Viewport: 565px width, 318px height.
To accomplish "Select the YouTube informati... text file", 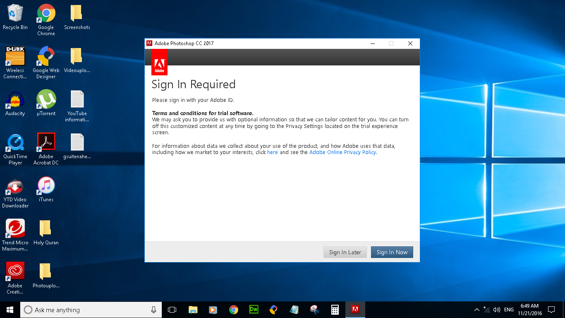I will pos(77,106).
